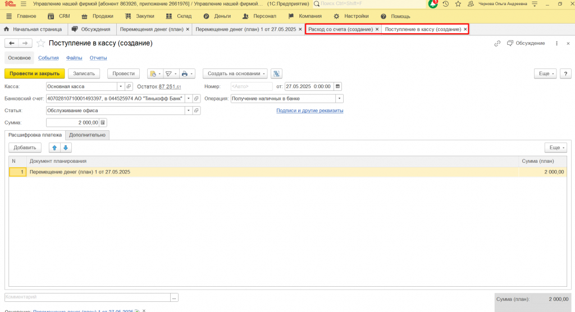
Task: Open the Настройки menu section
Action: pyautogui.click(x=351, y=16)
